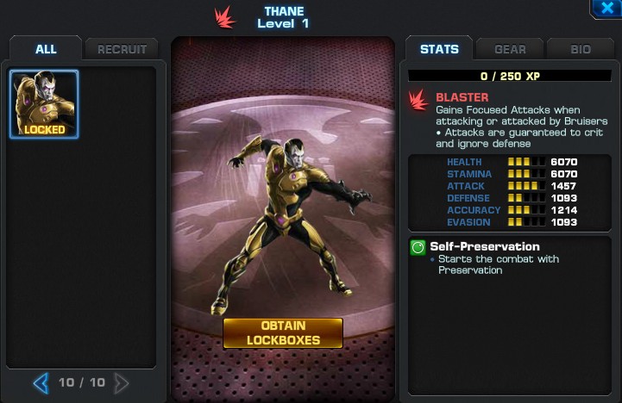The width and height of the screenshot is (622, 403).
Task: Go to next hero page arrow
Action: pyautogui.click(x=122, y=383)
